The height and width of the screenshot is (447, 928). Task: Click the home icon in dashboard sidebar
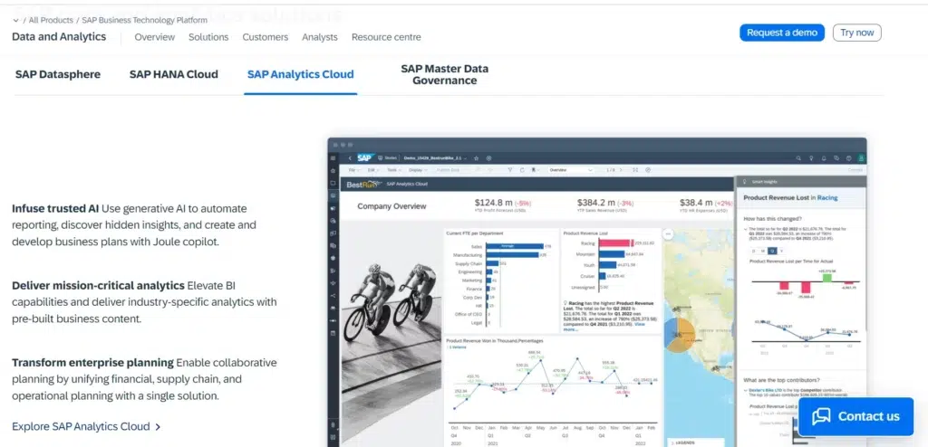(333, 171)
